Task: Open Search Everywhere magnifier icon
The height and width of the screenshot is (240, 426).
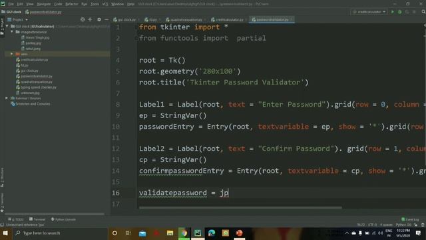Action: click(423, 12)
